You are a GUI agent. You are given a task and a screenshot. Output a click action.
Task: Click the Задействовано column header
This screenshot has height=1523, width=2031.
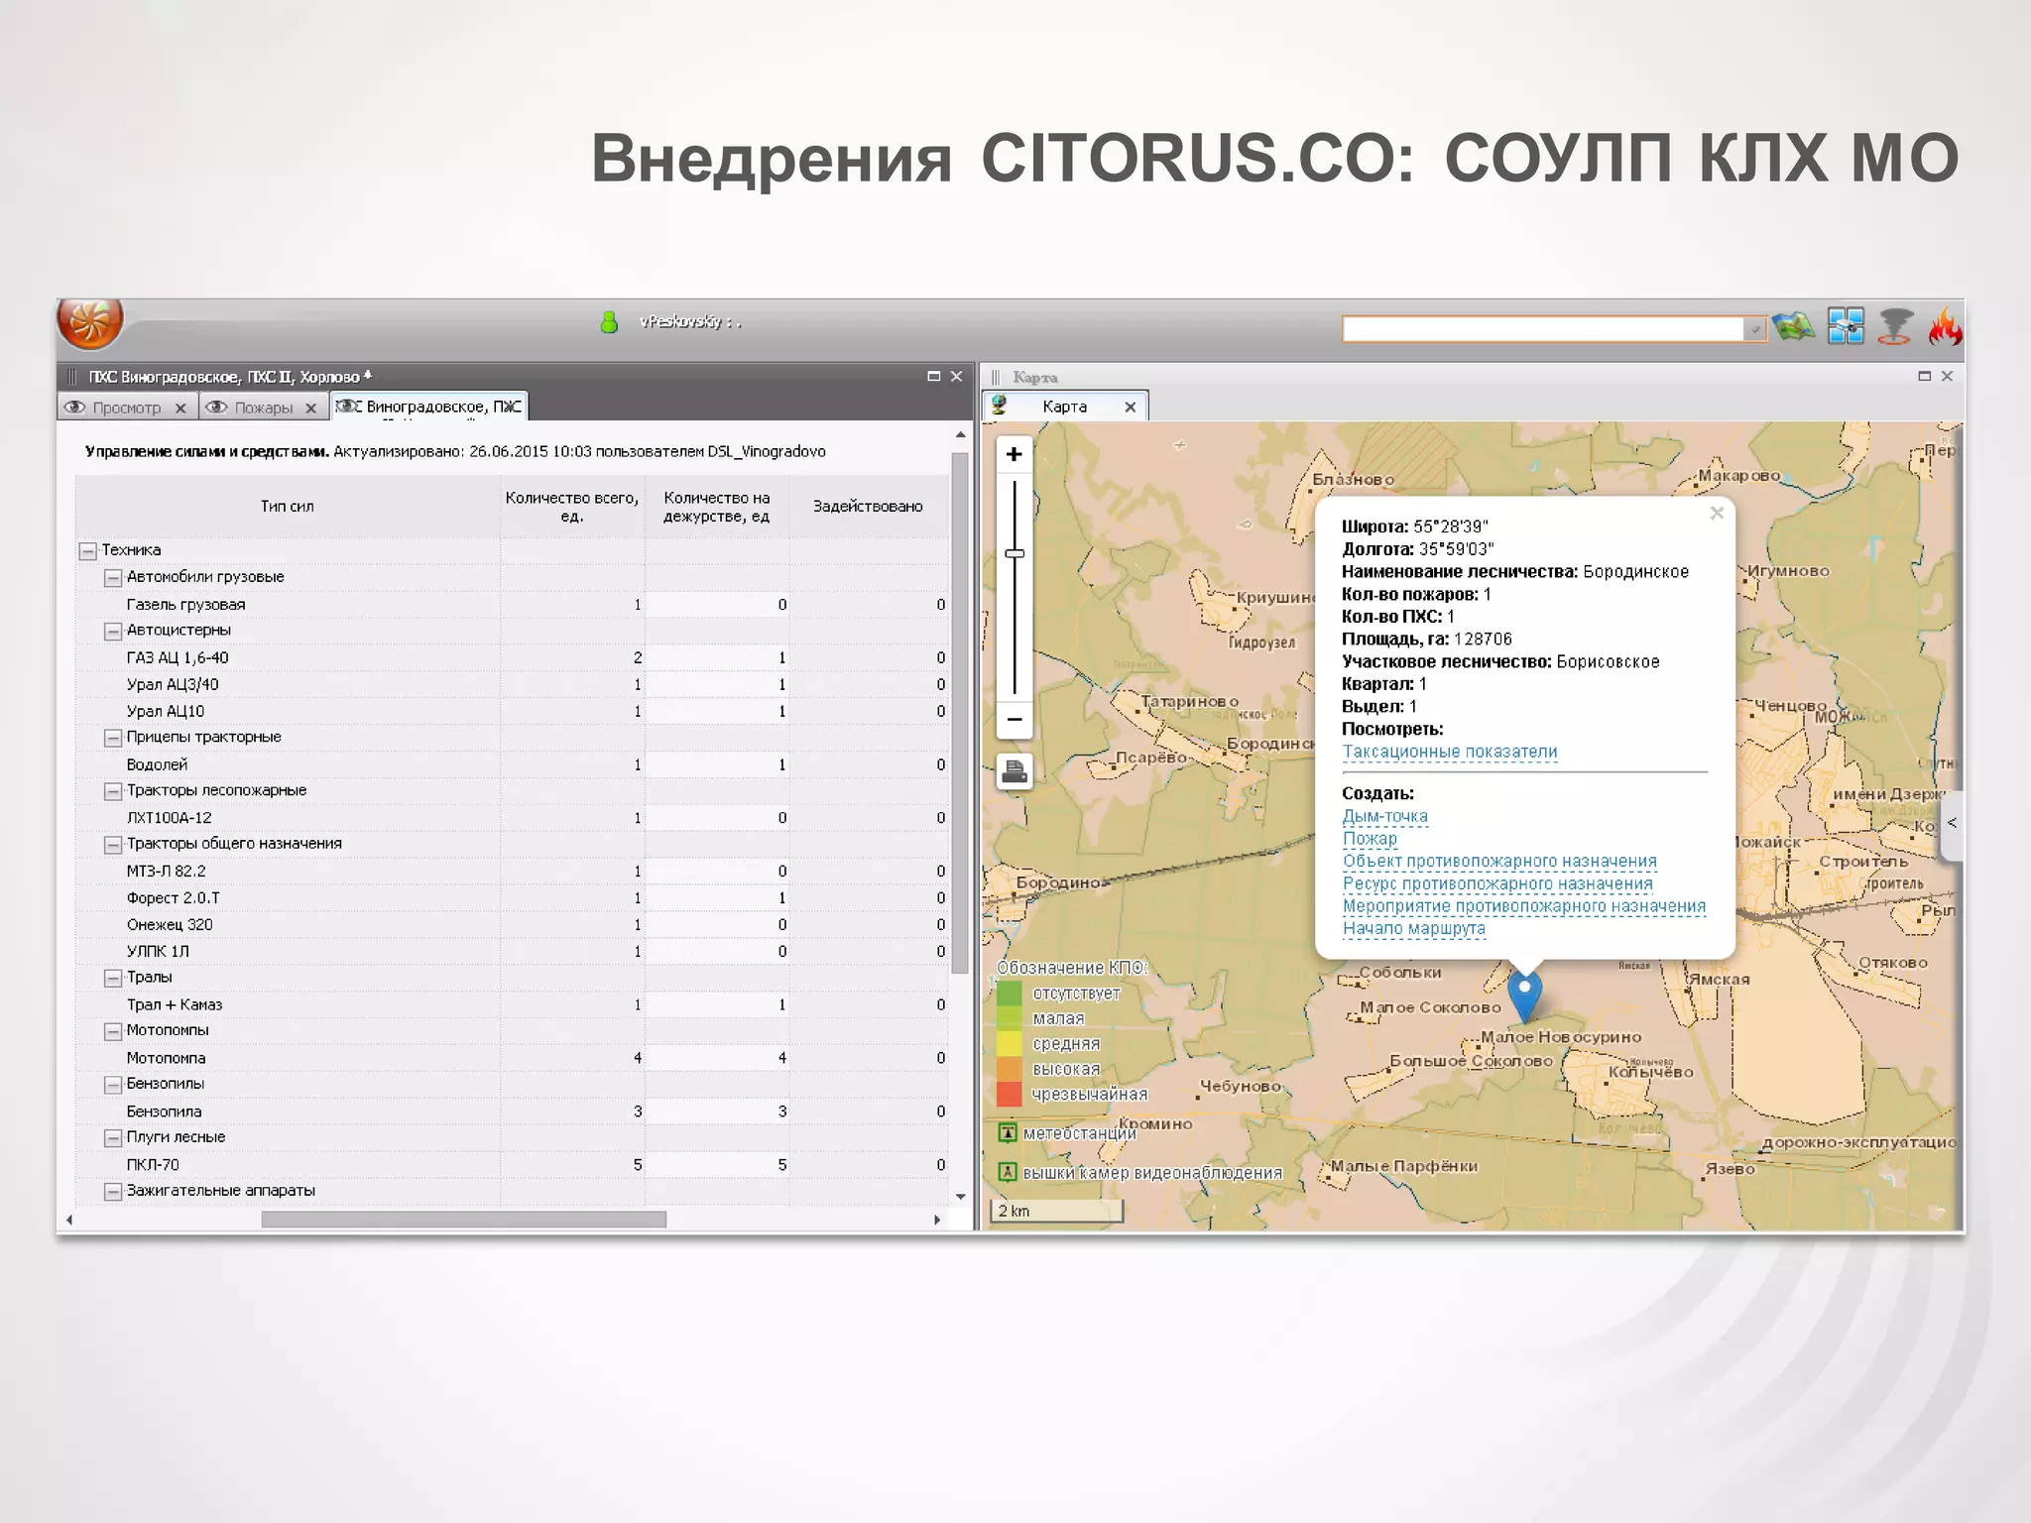pyautogui.click(x=868, y=507)
